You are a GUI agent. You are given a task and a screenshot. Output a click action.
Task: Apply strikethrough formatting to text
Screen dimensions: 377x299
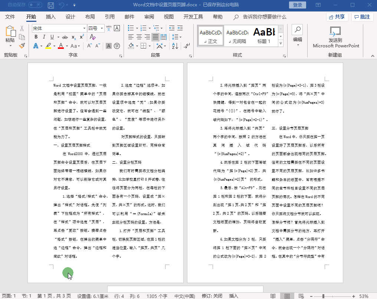65,37
